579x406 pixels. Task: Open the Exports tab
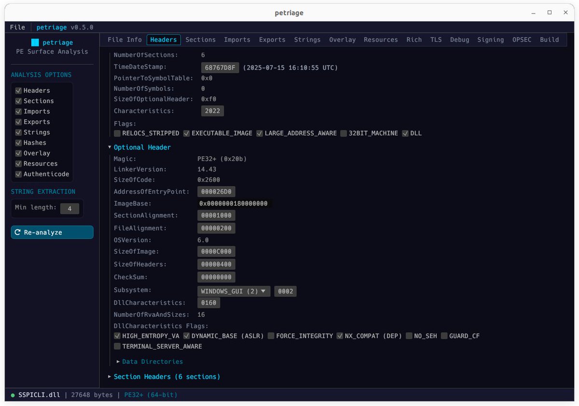pos(272,40)
